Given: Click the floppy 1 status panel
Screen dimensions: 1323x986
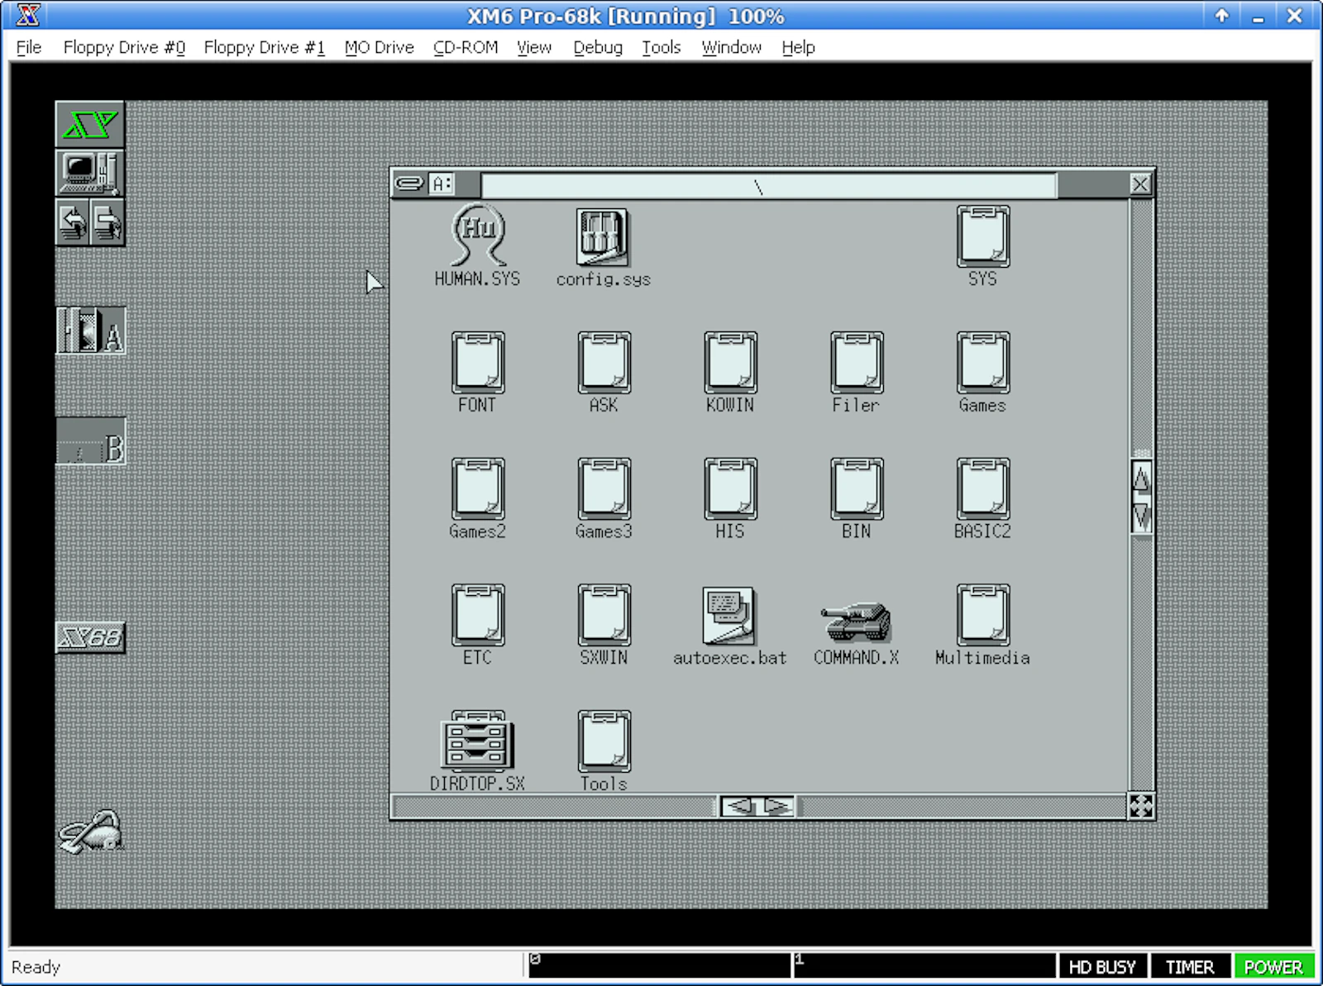Looking at the screenshot, I should pyautogui.click(x=924, y=966).
